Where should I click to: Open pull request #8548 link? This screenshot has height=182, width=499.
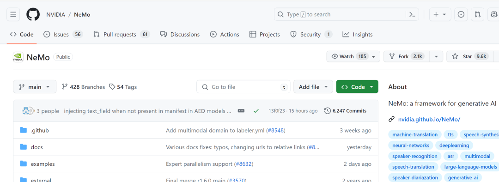click(x=275, y=130)
